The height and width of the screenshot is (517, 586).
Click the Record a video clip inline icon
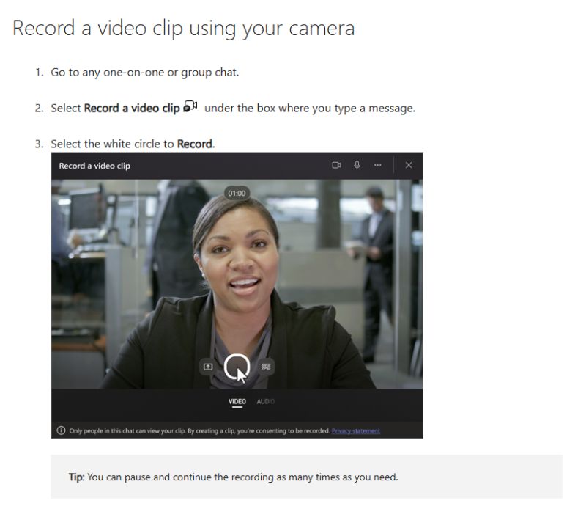tap(190, 106)
